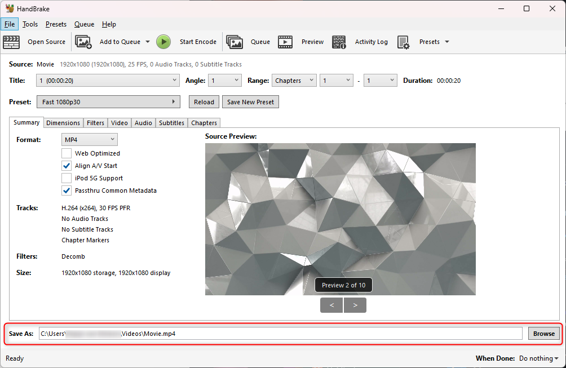
Task: Click the HandBrake app icon in title bar
Action: (10, 8)
